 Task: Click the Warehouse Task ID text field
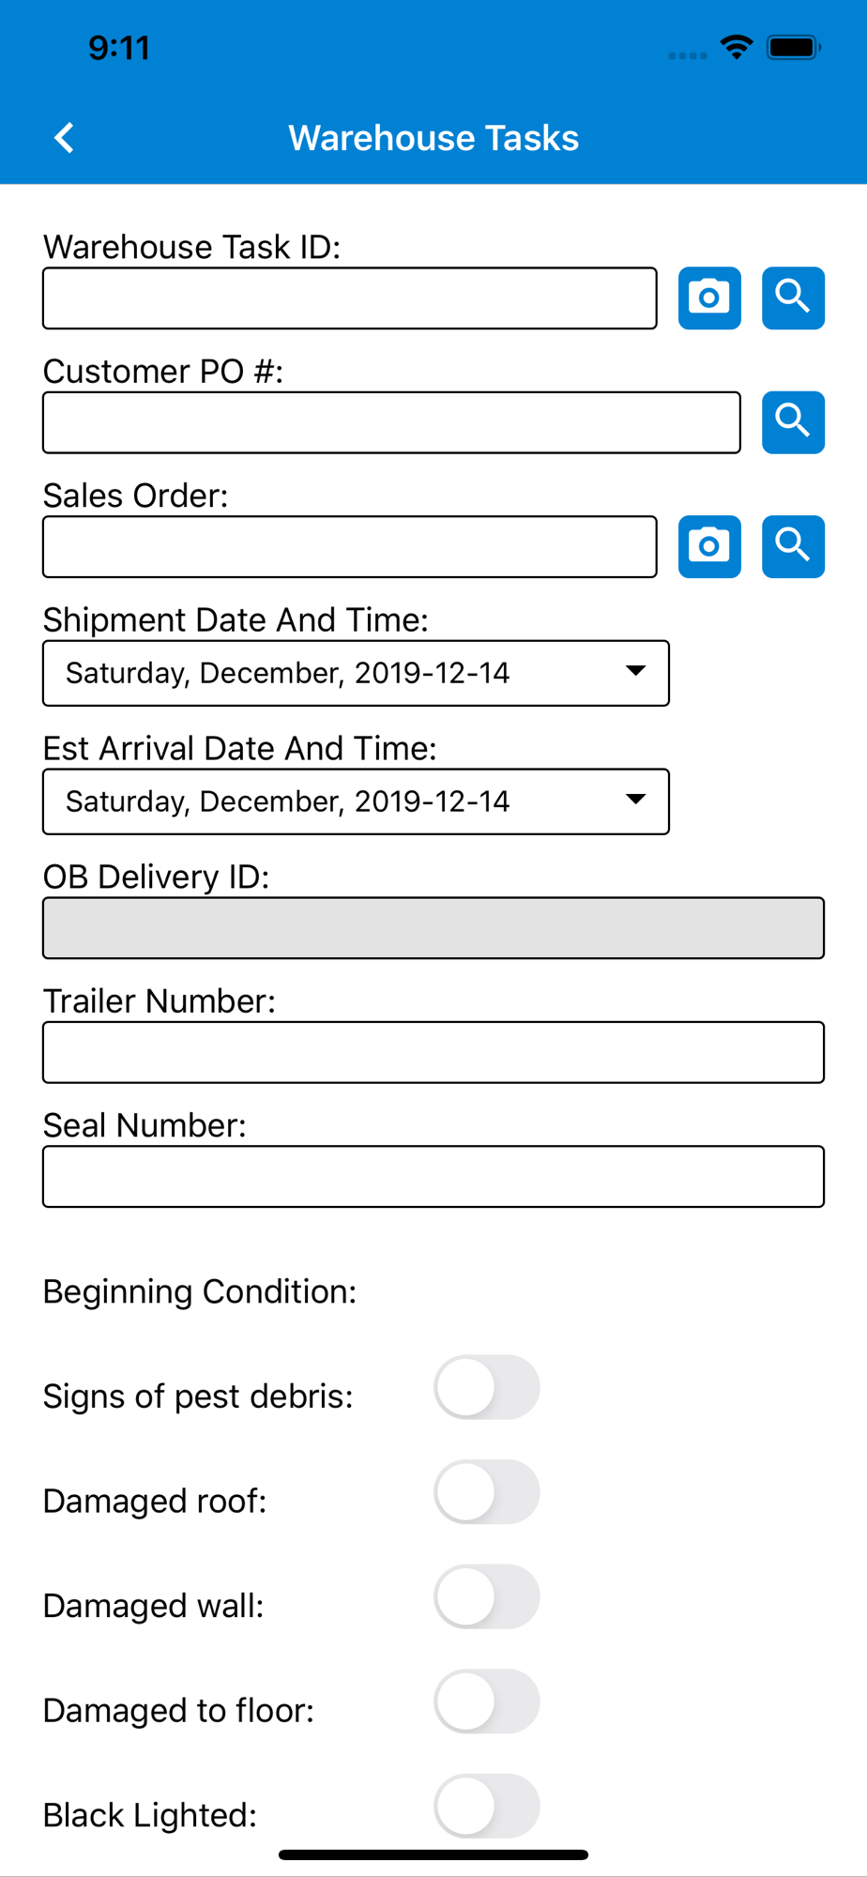[349, 298]
